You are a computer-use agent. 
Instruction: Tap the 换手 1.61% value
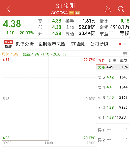coord(89,21)
